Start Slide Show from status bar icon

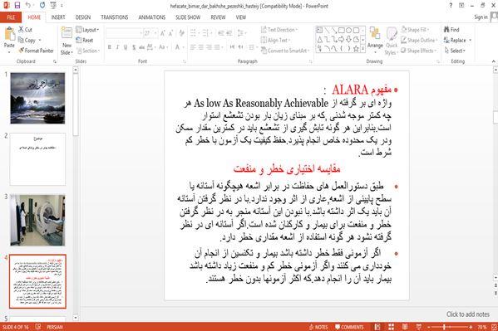pyautogui.click(x=418, y=327)
